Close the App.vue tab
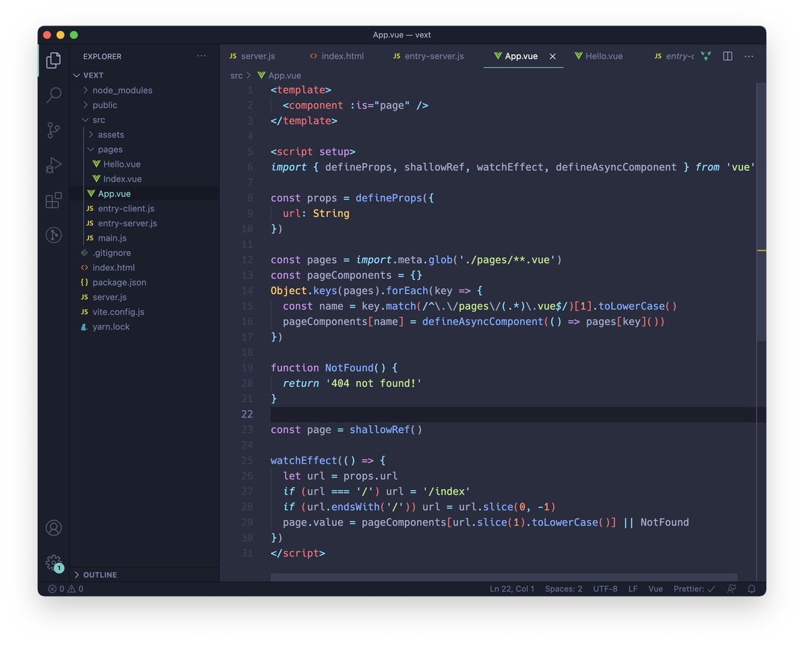 tap(553, 56)
